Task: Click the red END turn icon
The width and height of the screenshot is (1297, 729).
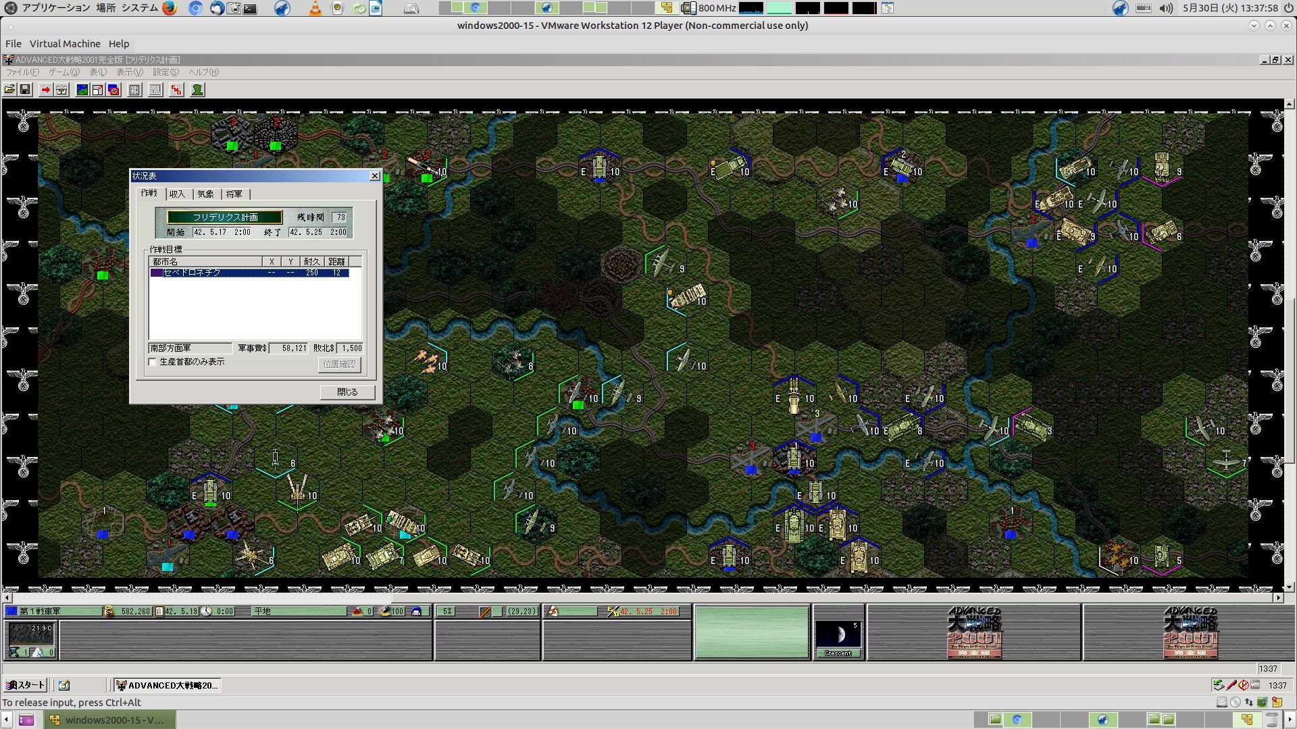Action: pyautogui.click(x=176, y=90)
